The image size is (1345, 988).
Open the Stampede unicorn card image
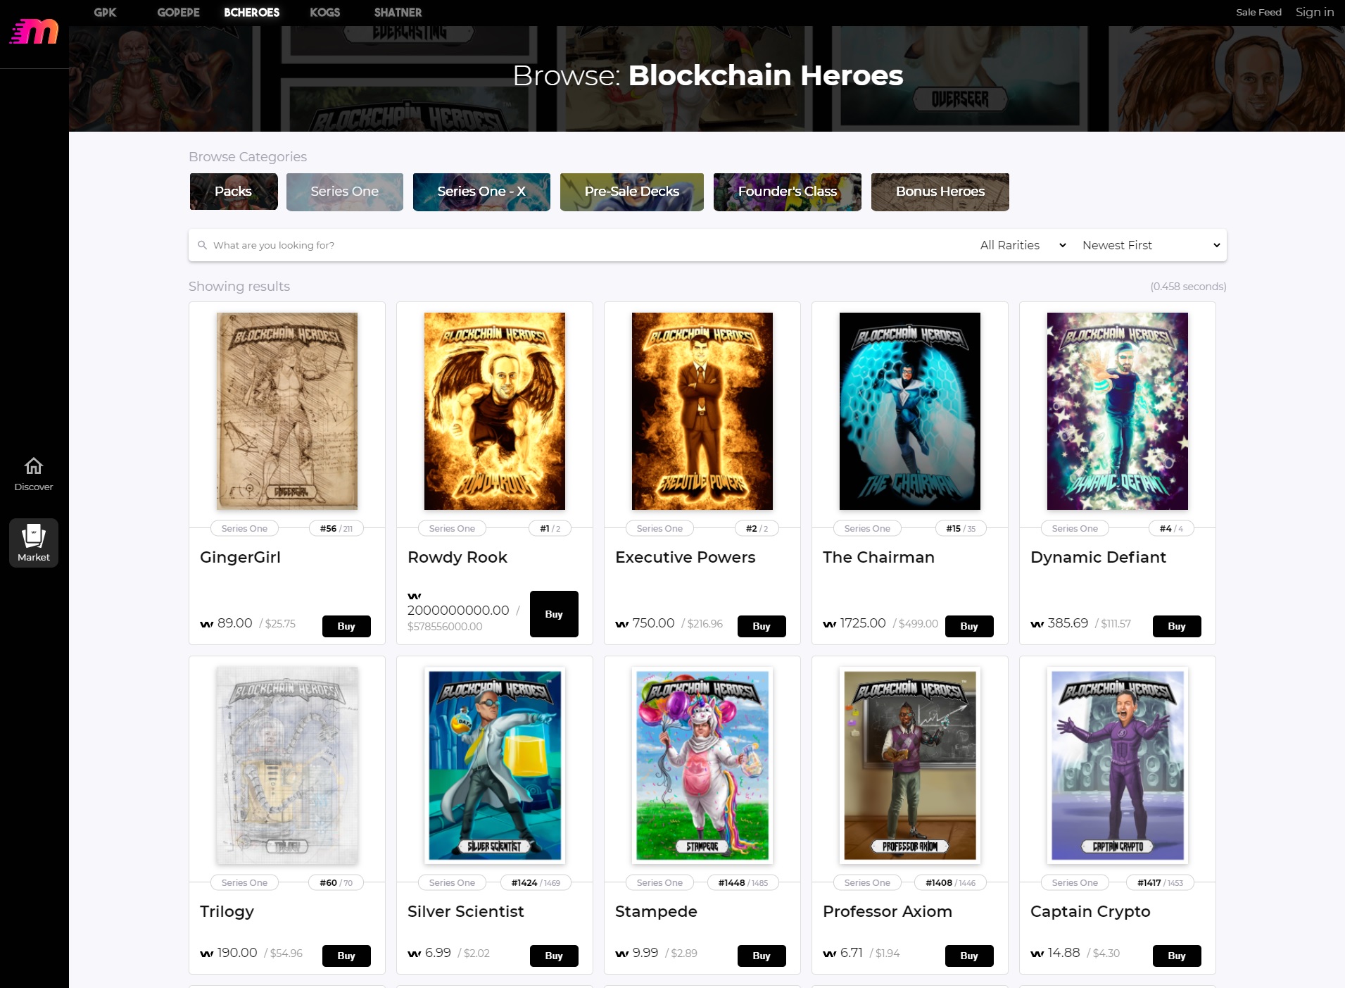[x=702, y=765]
